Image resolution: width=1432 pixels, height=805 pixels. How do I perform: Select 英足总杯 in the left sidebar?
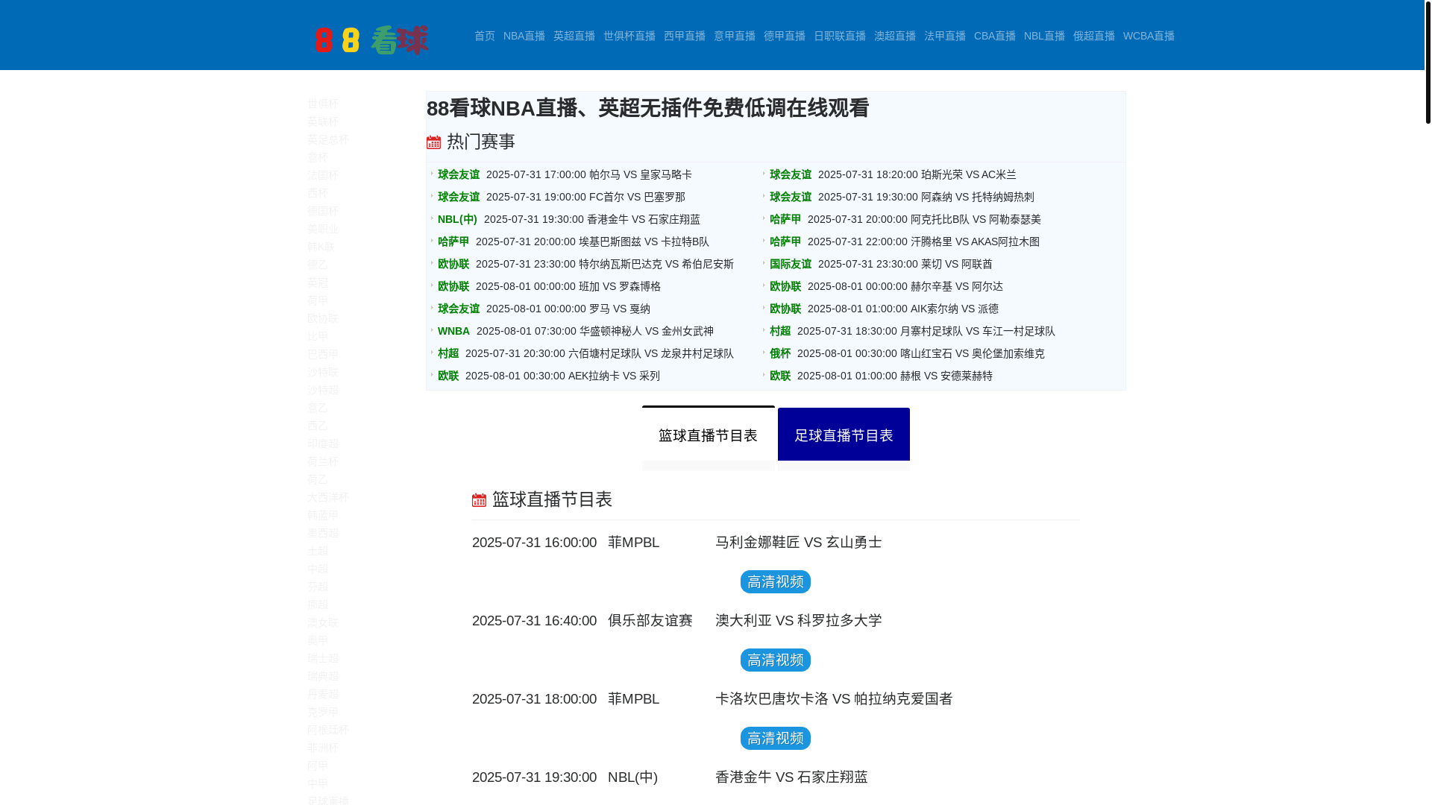coord(328,139)
